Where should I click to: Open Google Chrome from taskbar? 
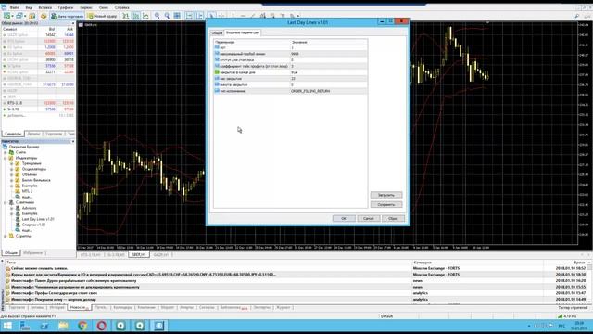click(x=82, y=326)
